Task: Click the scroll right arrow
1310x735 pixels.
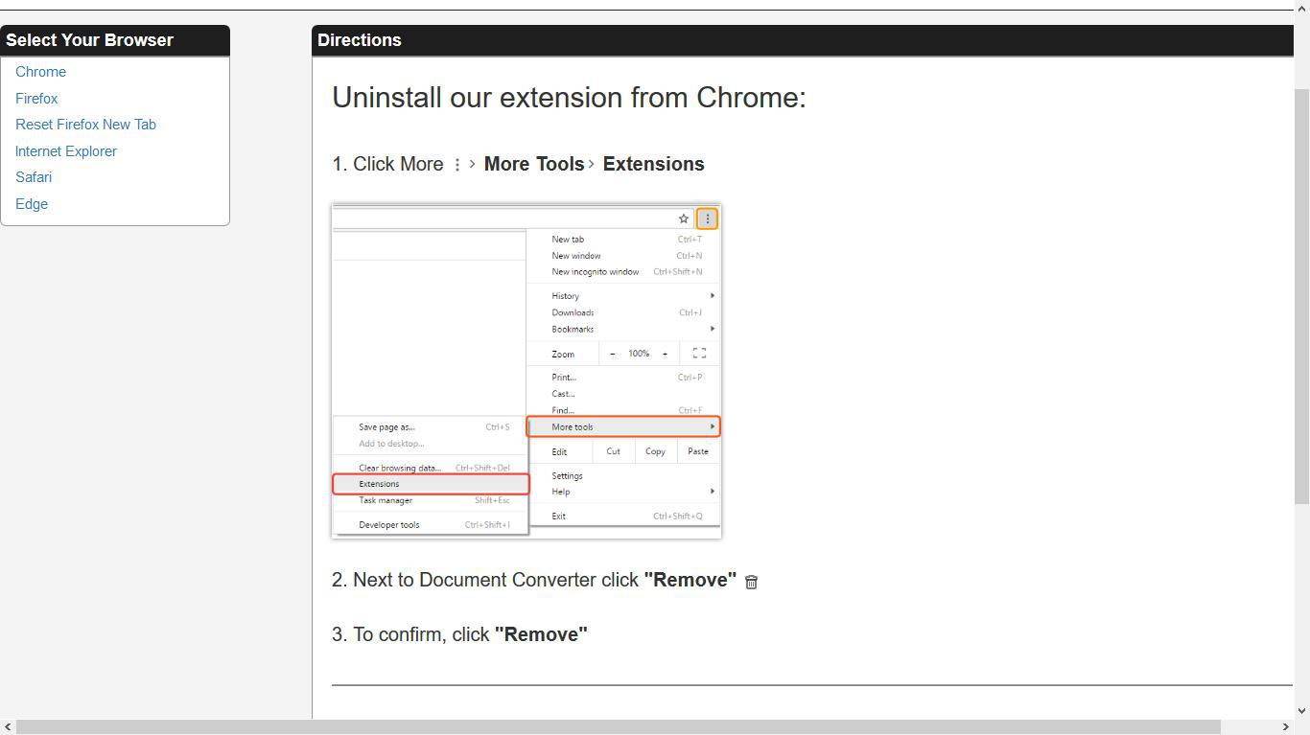Action: tap(1285, 727)
